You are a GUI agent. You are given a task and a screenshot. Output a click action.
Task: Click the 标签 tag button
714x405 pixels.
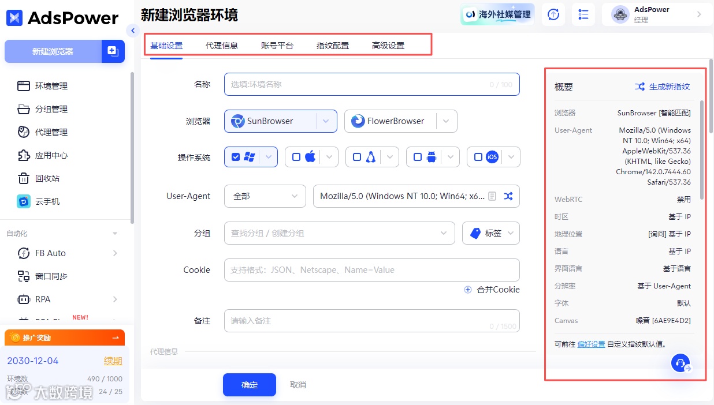pos(491,233)
